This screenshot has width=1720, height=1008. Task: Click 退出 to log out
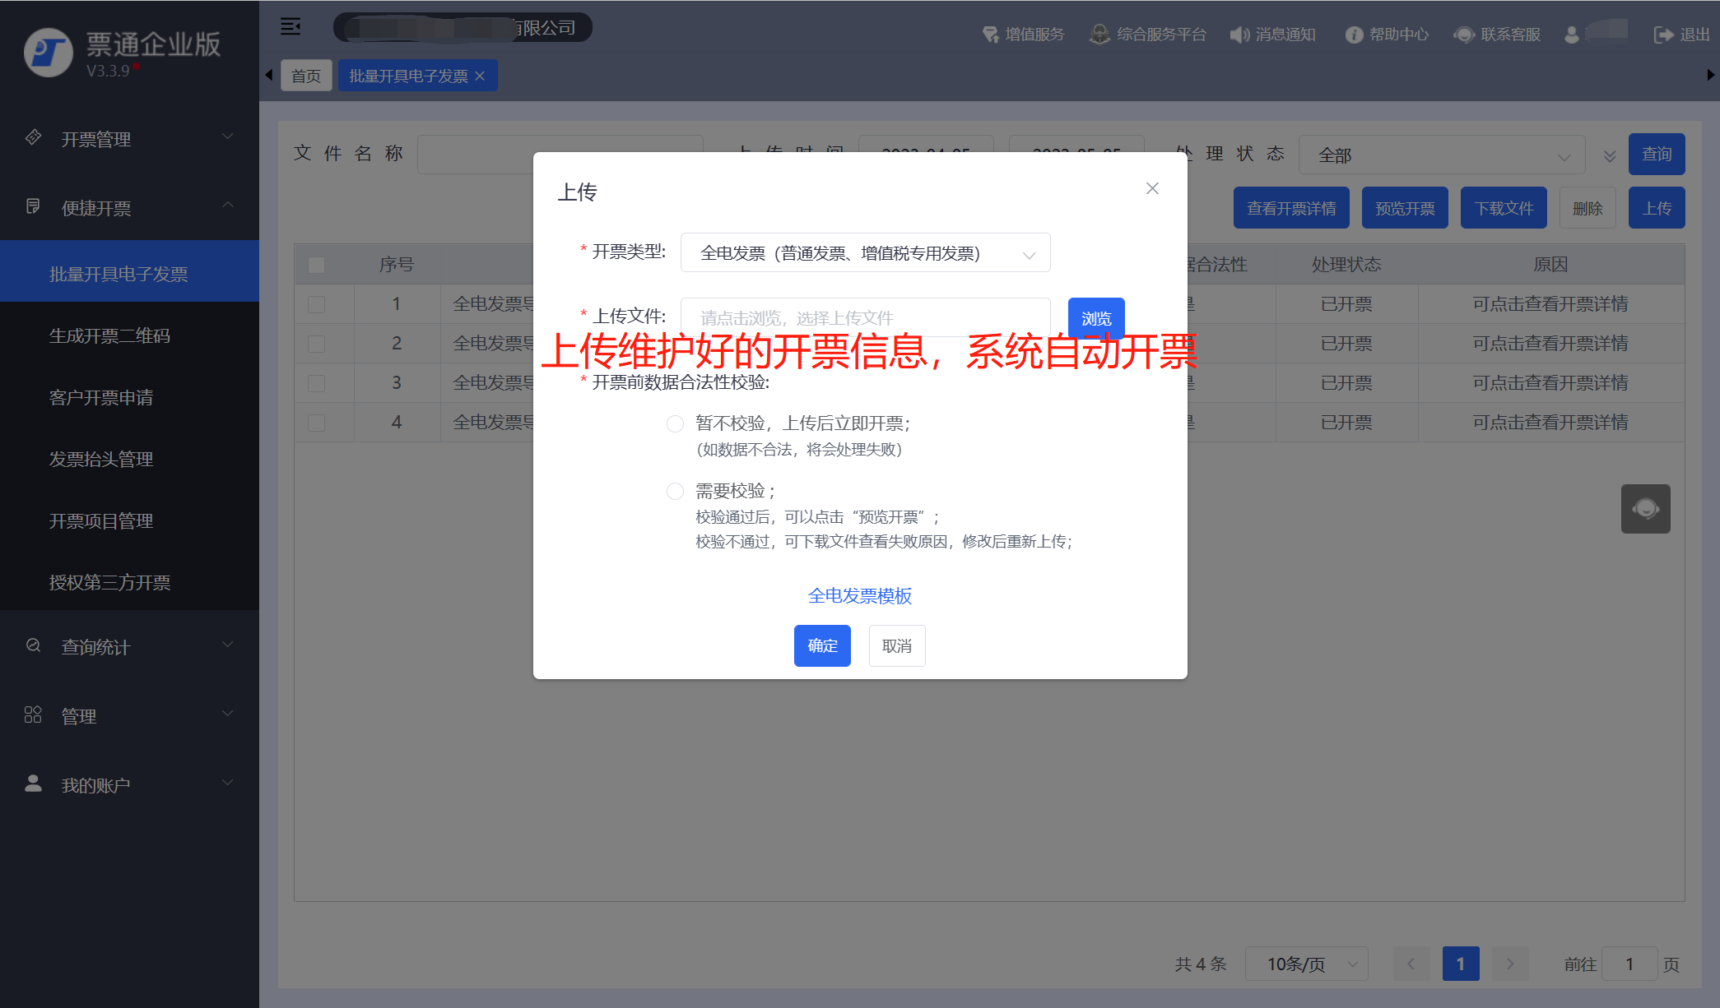1681,35
